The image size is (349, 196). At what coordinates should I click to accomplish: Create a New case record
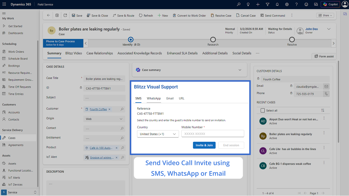pyautogui.click(x=163, y=15)
